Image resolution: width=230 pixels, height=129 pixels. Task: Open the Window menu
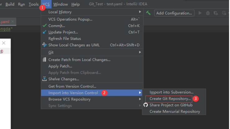pos(60,4)
